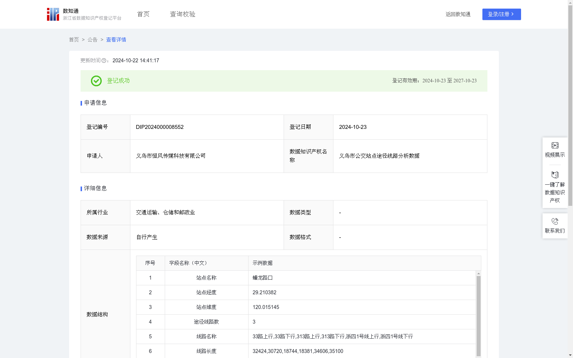The height and width of the screenshot is (358, 573).
Task: Click the data table scroll-up arrow
Action: point(478,274)
